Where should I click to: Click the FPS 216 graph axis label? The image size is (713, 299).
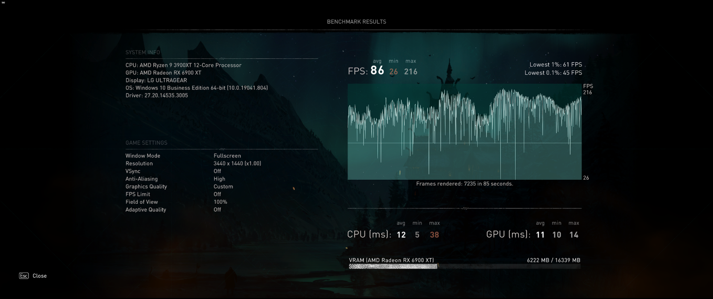pos(588,89)
